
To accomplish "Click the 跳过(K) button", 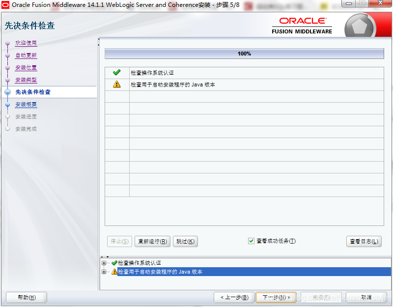I will [185, 241].
